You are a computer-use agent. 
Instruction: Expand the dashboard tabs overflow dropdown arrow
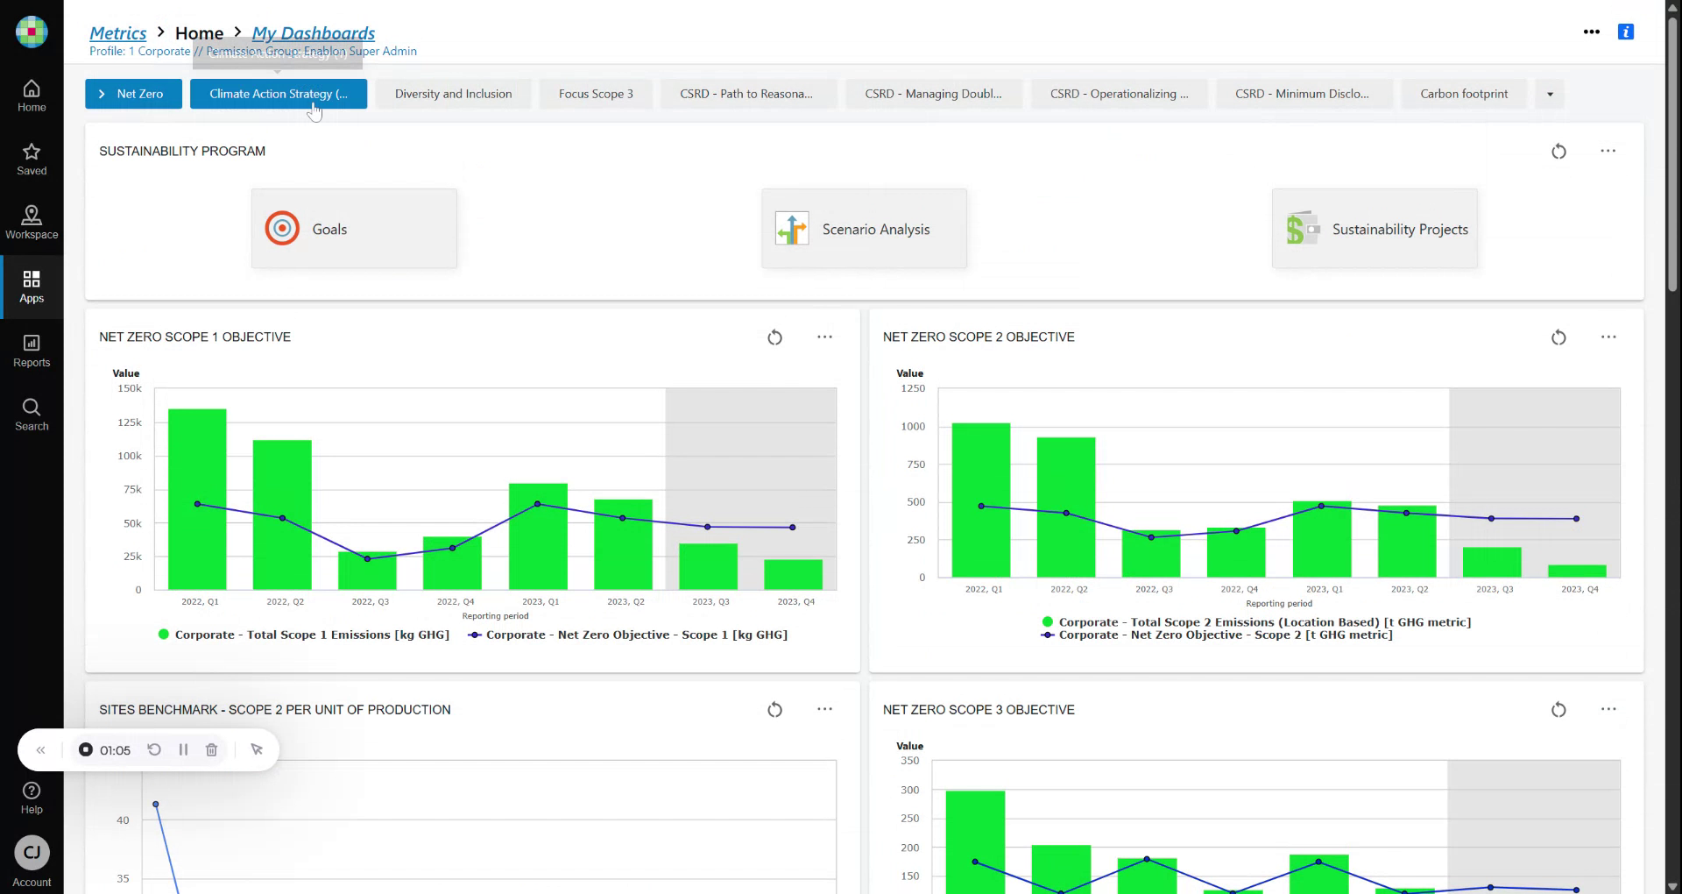point(1550,94)
